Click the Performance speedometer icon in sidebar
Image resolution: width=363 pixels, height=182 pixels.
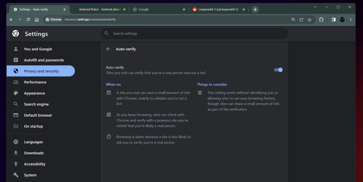tap(15, 82)
